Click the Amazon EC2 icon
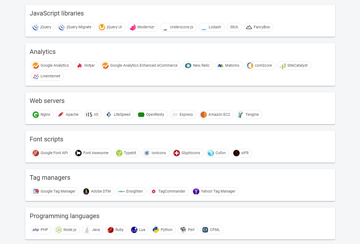 203,114
